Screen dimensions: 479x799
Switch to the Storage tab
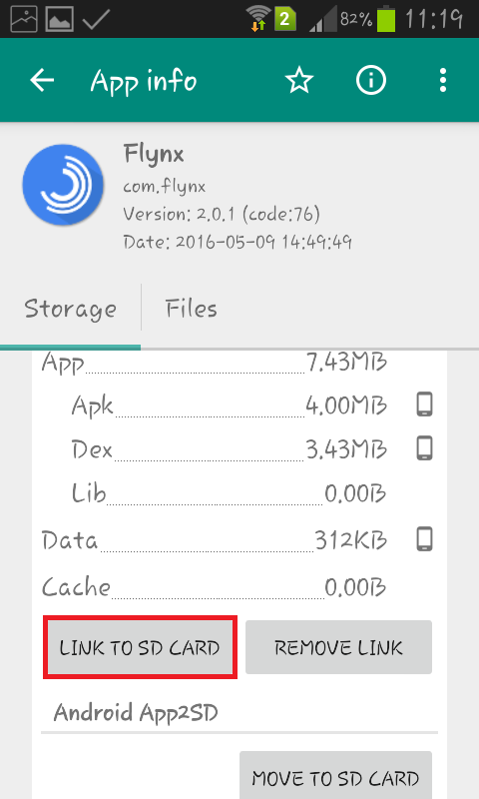(70, 310)
